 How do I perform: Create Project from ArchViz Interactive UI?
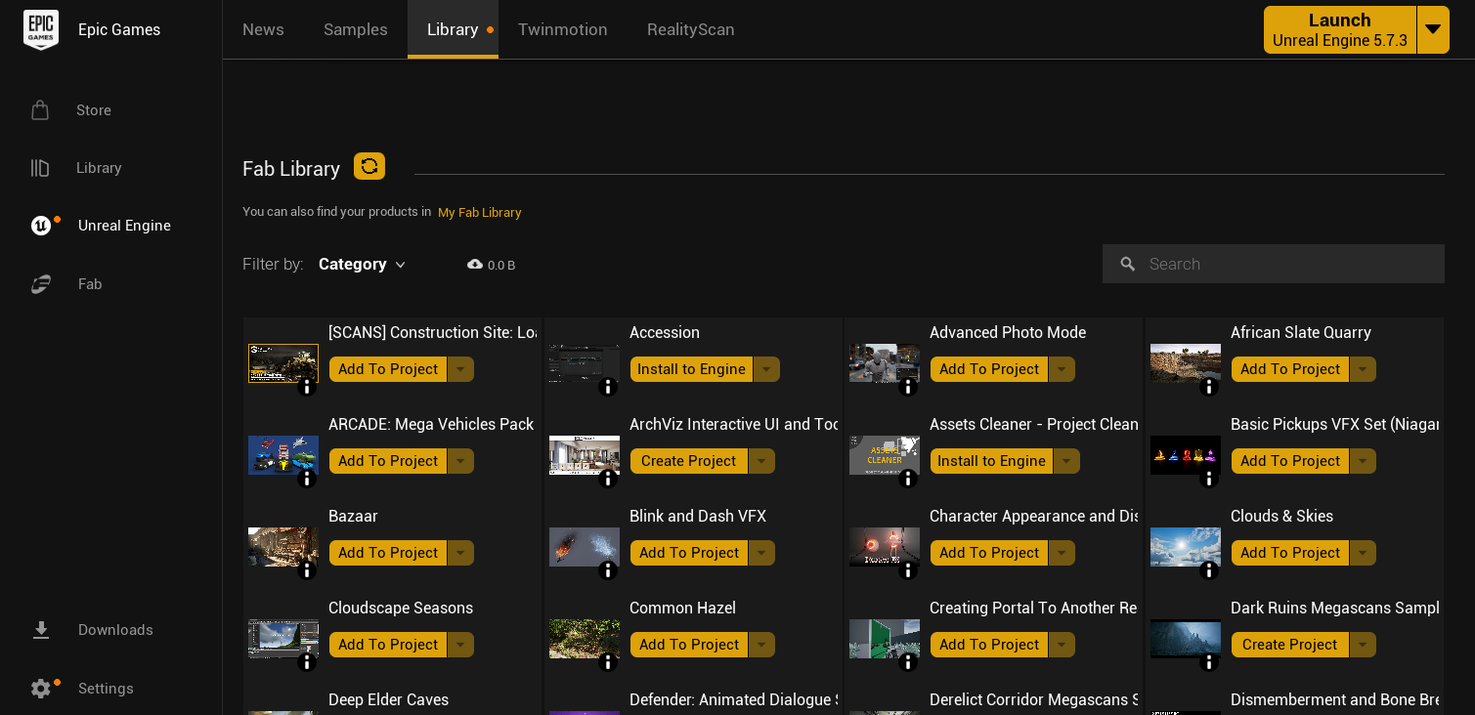point(689,461)
